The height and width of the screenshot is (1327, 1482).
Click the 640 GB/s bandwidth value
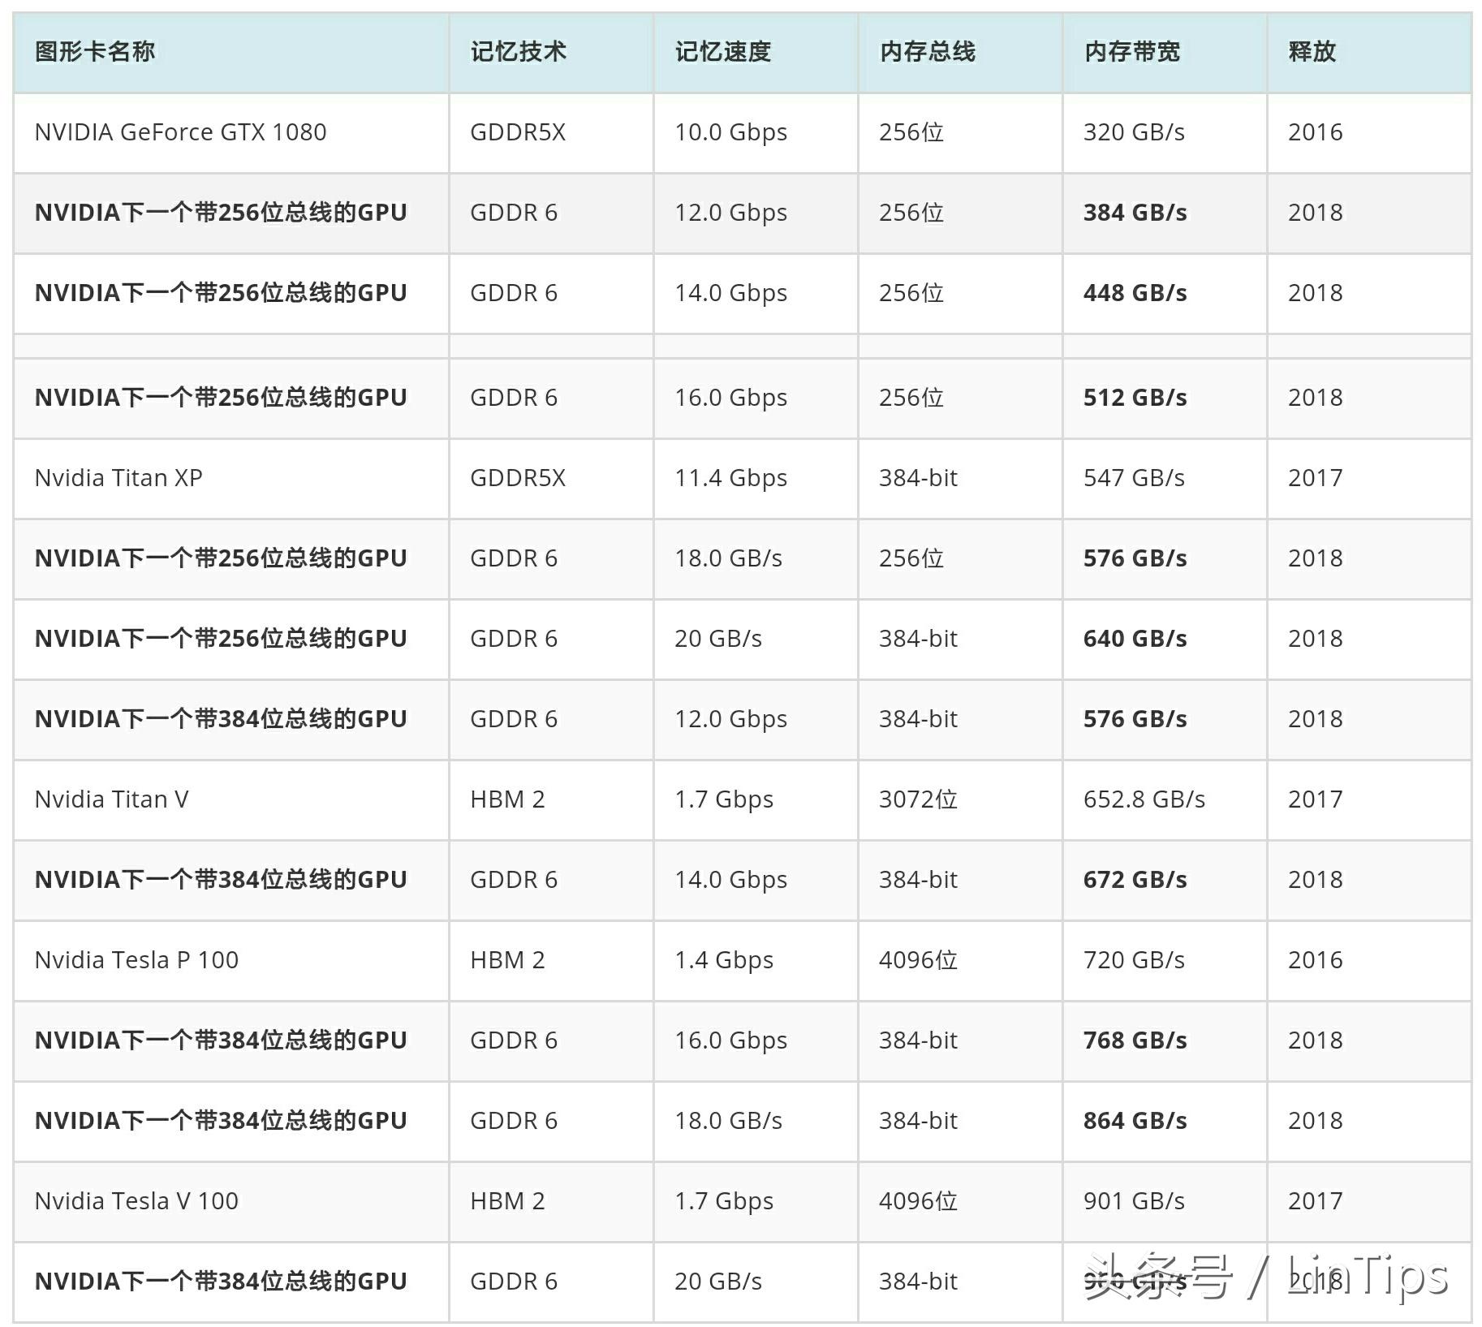pyautogui.click(x=1135, y=639)
